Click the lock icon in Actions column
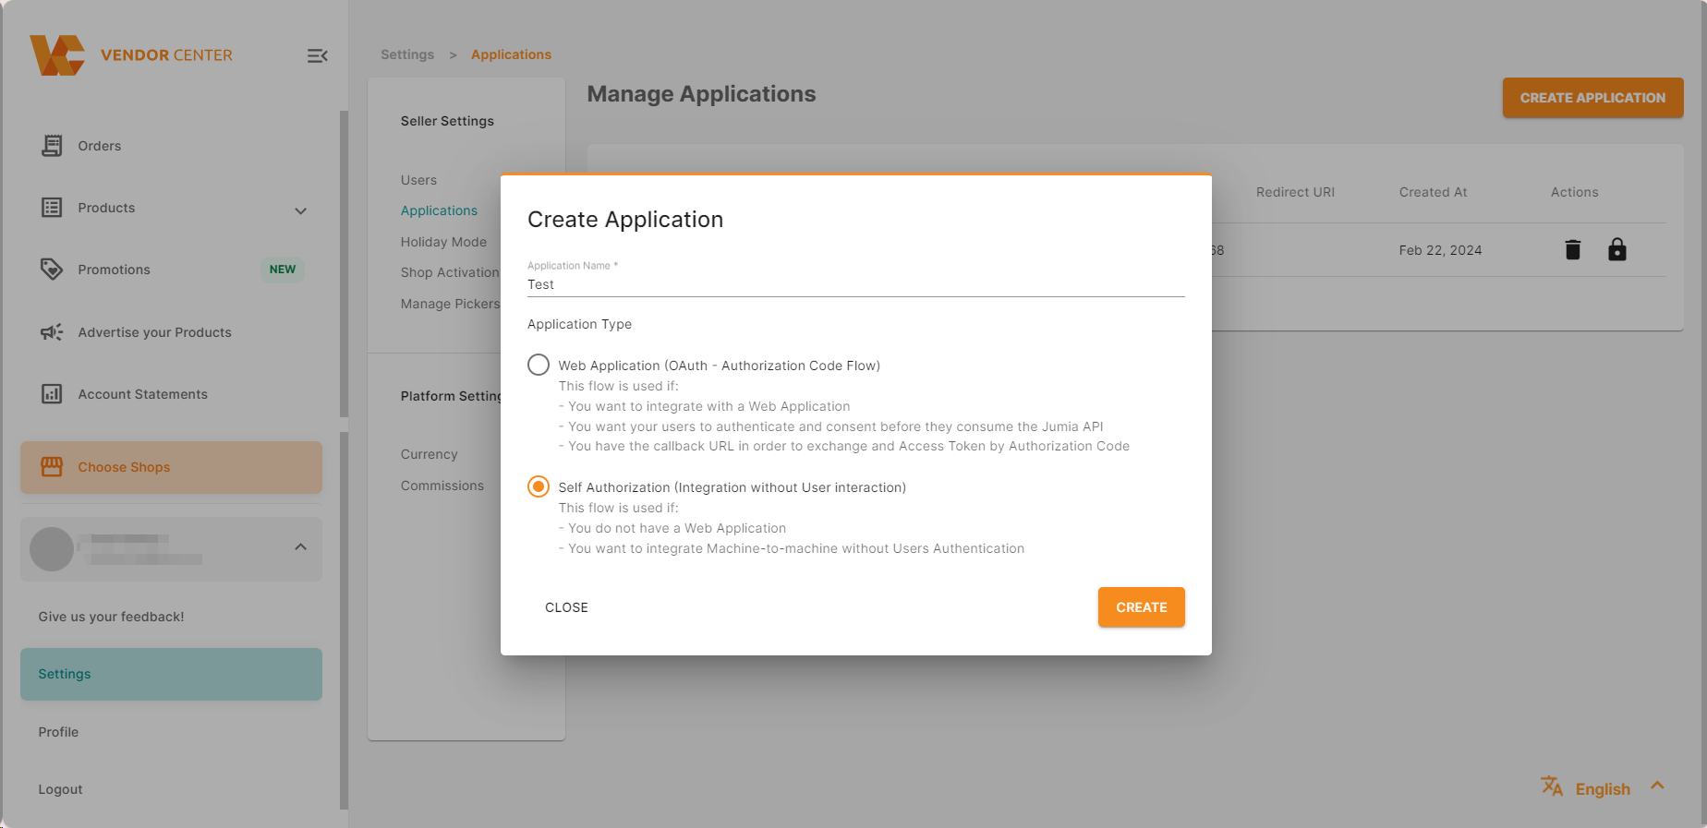Viewport: 1707px width, 828px height. pyautogui.click(x=1616, y=250)
